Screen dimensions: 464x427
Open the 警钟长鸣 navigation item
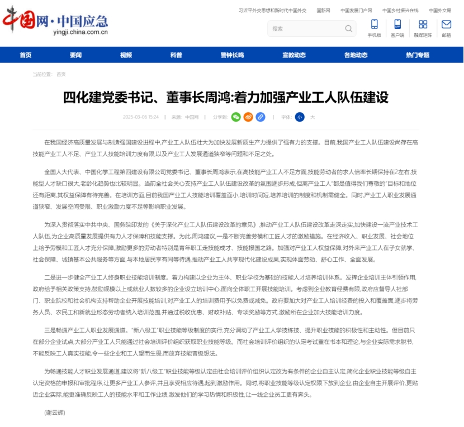click(x=232, y=55)
